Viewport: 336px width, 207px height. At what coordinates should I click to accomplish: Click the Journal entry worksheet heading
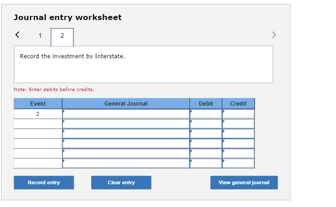click(x=68, y=17)
